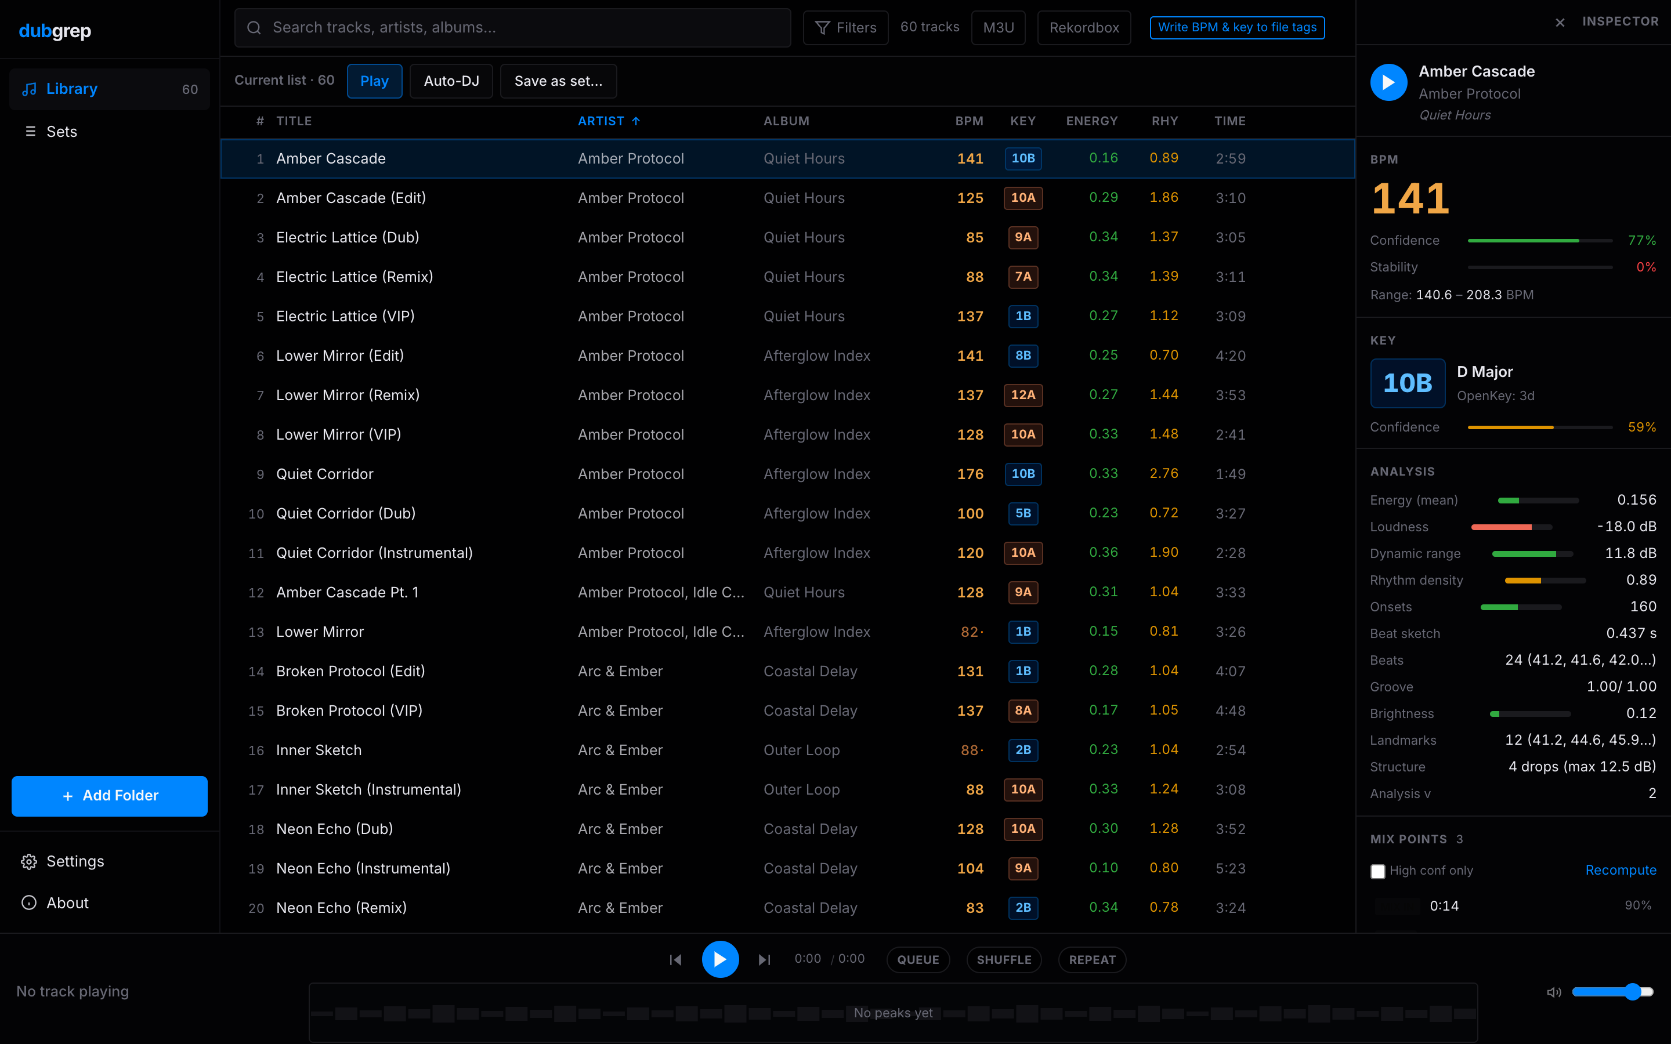Click the large 10B key badge in Inspector
This screenshot has height=1044, width=1671.
click(x=1407, y=383)
